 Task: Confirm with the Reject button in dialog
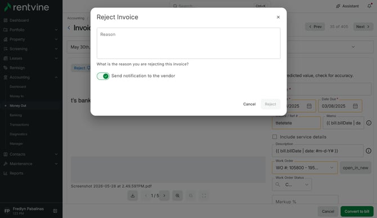(271, 104)
